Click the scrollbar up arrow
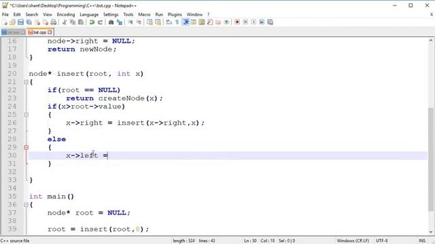 (x=431, y=41)
